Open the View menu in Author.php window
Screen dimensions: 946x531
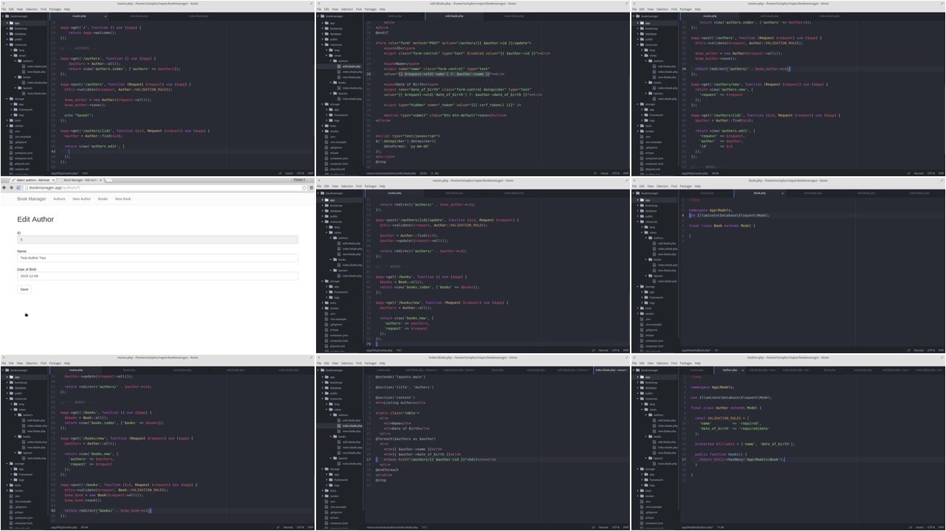click(651, 363)
